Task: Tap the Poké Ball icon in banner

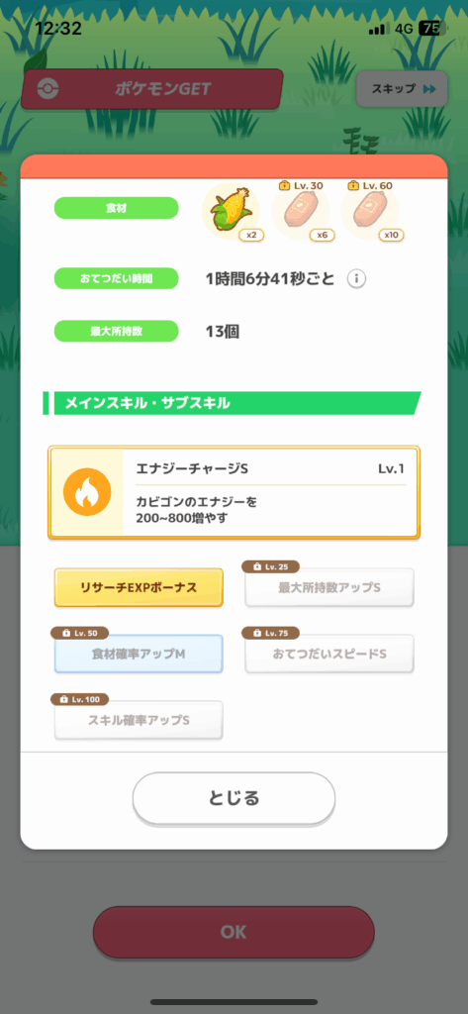Action: (47, 89)
